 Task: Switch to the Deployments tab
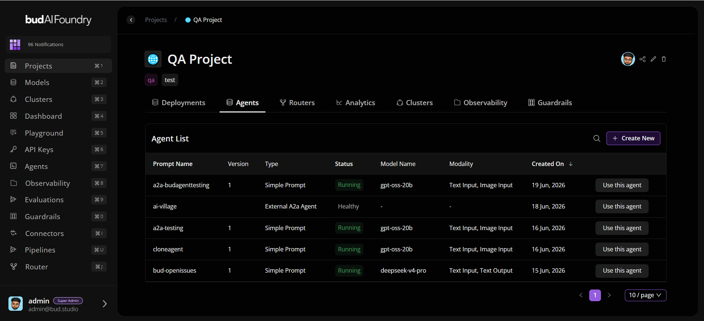[x=179, y=103]
